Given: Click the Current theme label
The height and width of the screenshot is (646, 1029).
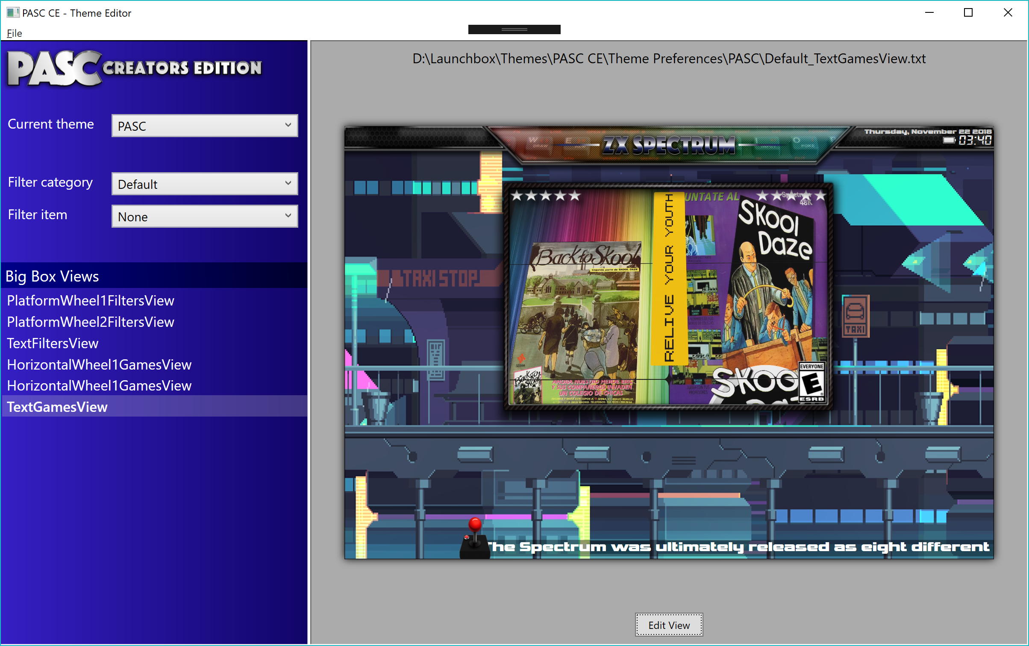Looking at the screenshot, I should (51, 124).
